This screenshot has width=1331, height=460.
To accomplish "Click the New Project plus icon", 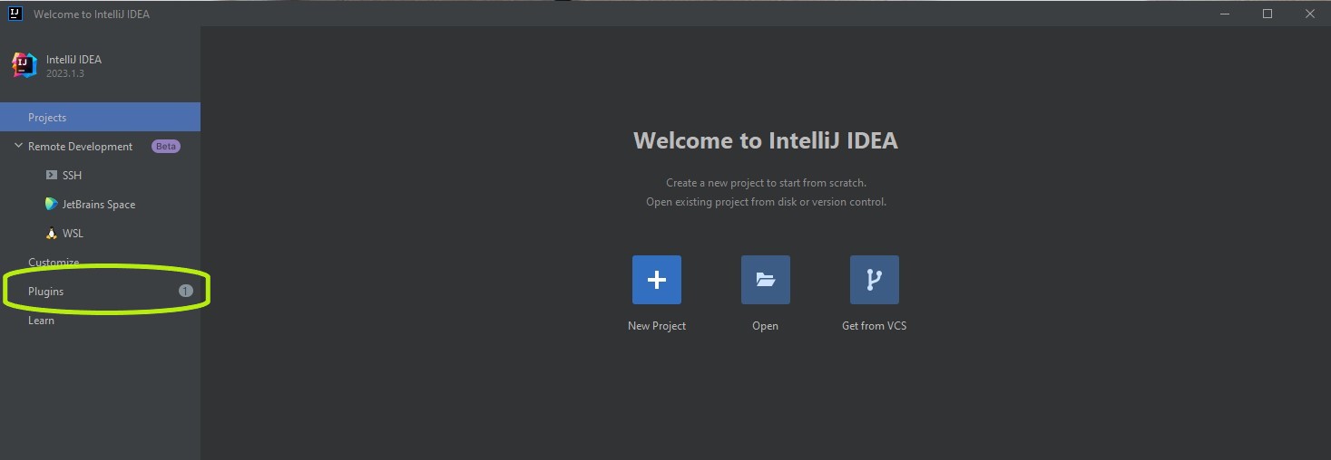I will (657, 280).
